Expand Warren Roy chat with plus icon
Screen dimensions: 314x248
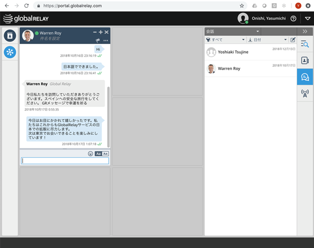pos(100,32)
